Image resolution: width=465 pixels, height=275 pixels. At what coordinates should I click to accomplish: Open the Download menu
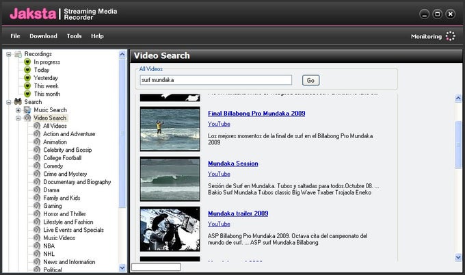(43, 36)
